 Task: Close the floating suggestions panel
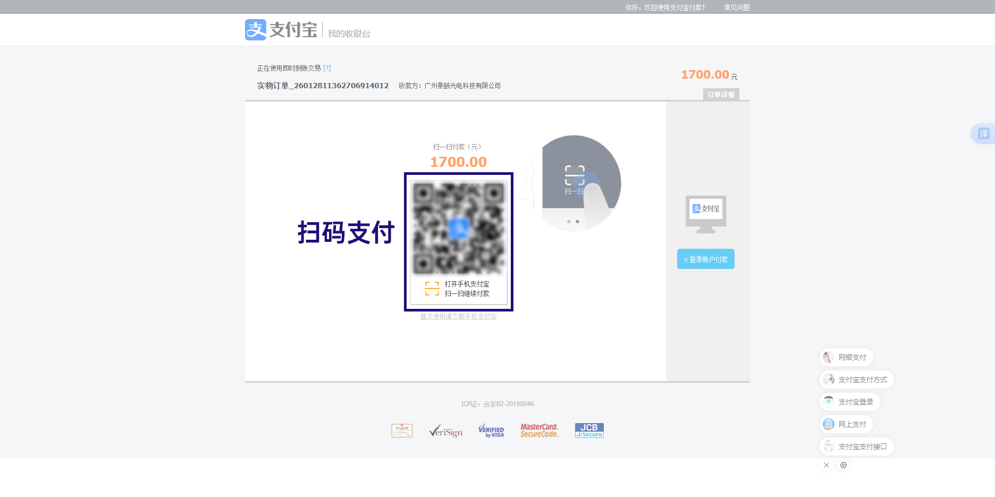point(826,465)
